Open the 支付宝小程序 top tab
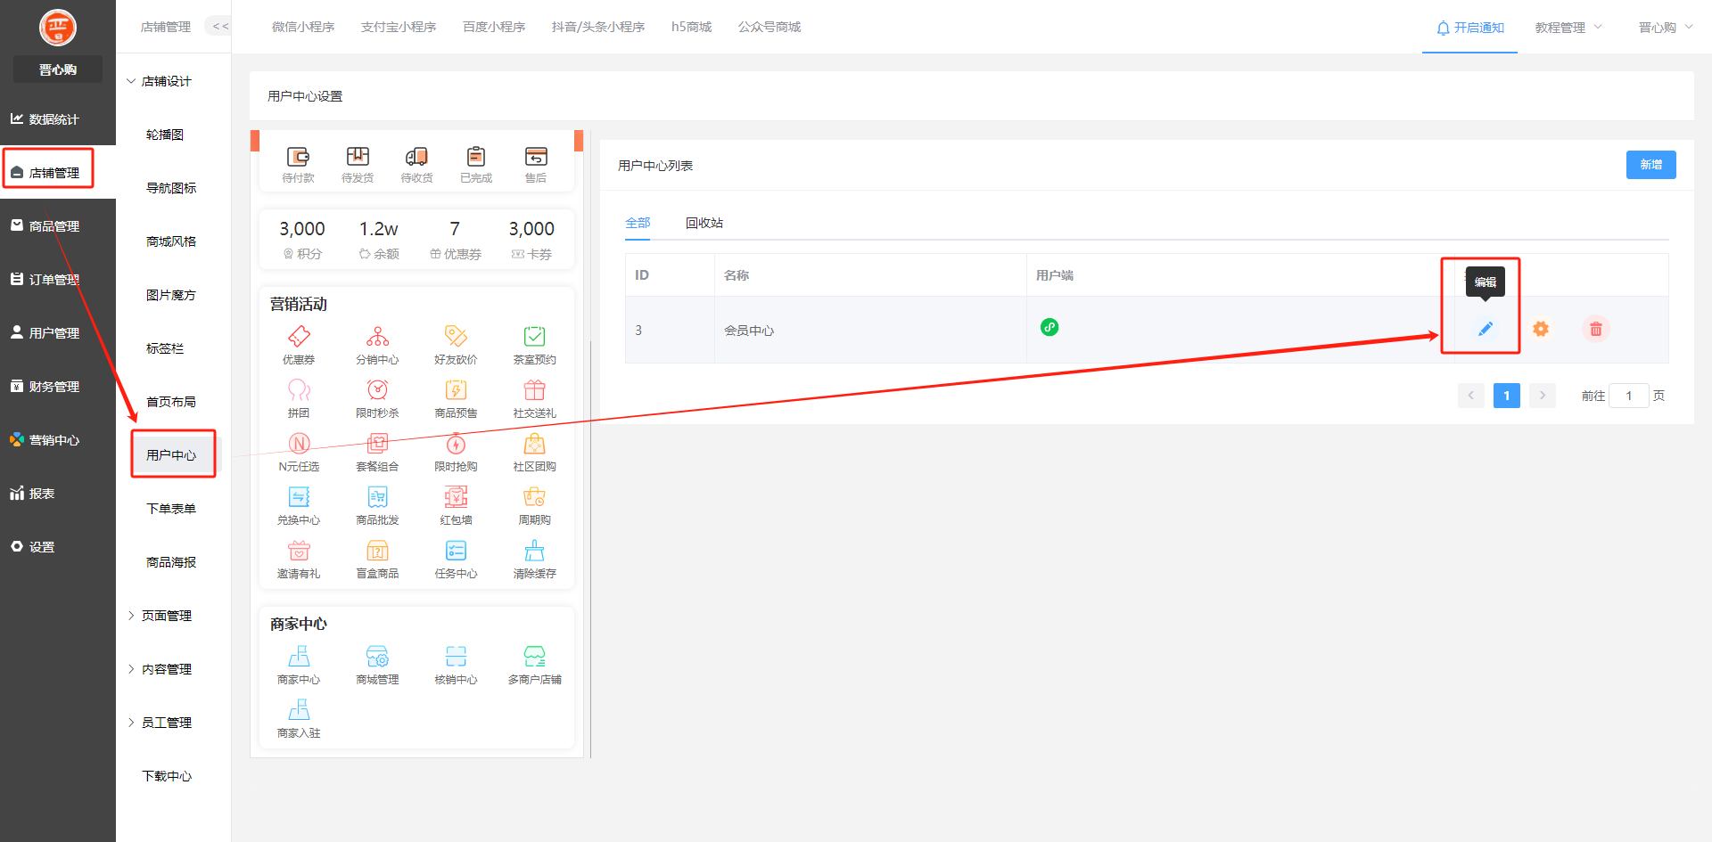The width and height of the screenshot is (1712, 842). point(399,27)
